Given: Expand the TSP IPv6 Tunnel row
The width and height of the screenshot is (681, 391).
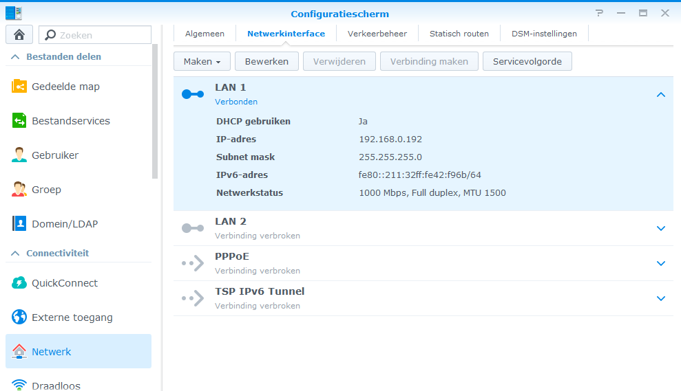Looking at the screenshot, I should pos(660,298).
